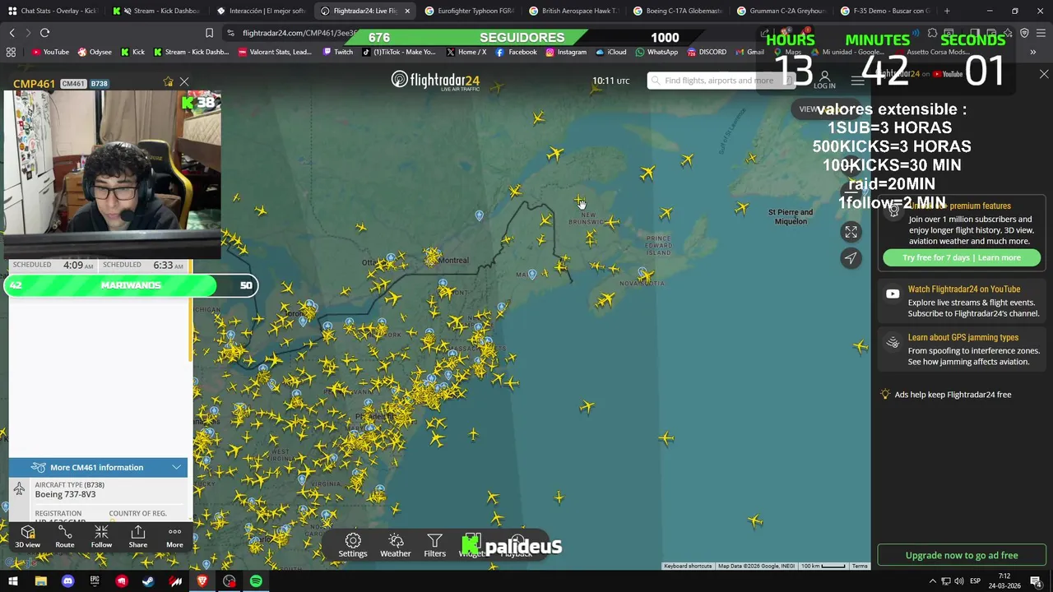Open the Facebook bookmark
Screen dimensions: 1053x592
tap(516, 52)
